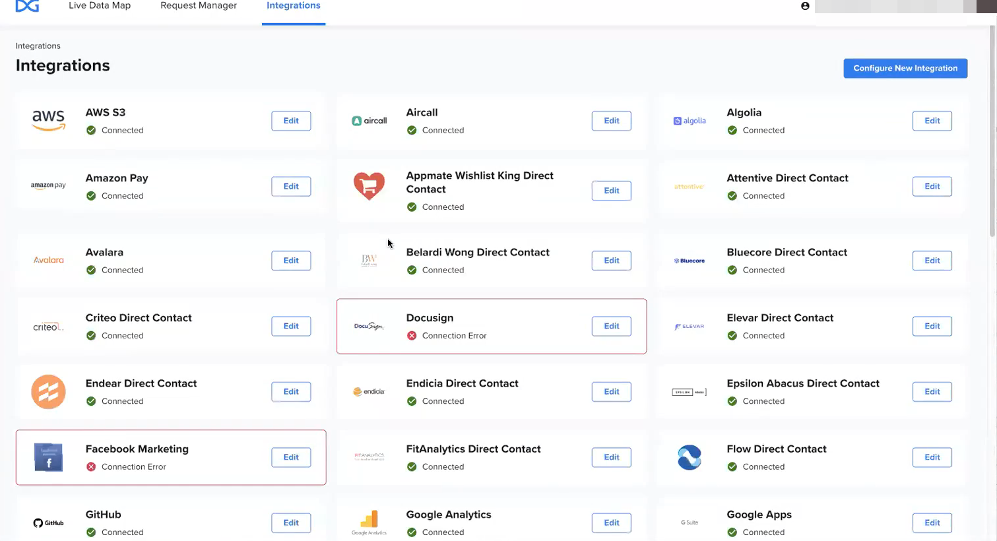Edit Elevar Direct Contact integration
The width and height of the screenshot is (997, 541).
(x=932, y=326)
